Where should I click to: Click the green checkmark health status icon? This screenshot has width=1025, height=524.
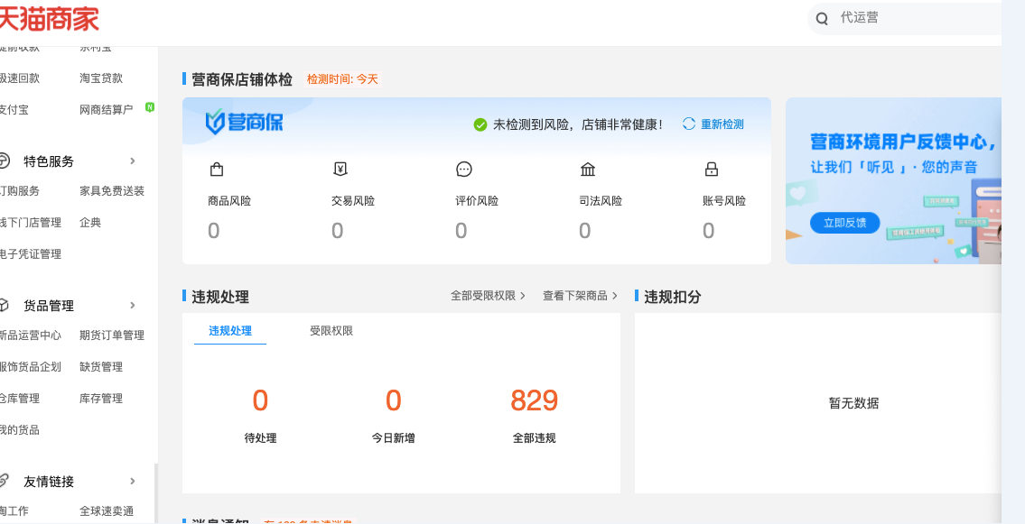pyautogui.click(x=480, y=124)
